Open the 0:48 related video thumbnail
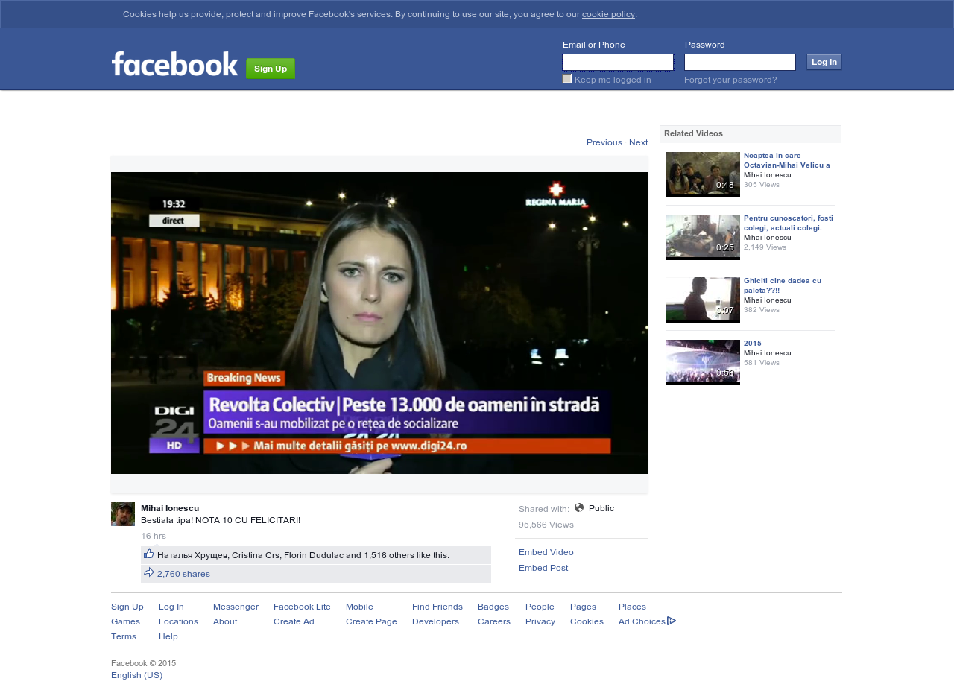 [x=703, y=174]
